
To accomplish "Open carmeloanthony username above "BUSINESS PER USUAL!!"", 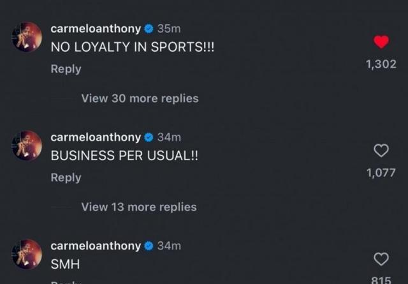I will [x=96, y=137].
